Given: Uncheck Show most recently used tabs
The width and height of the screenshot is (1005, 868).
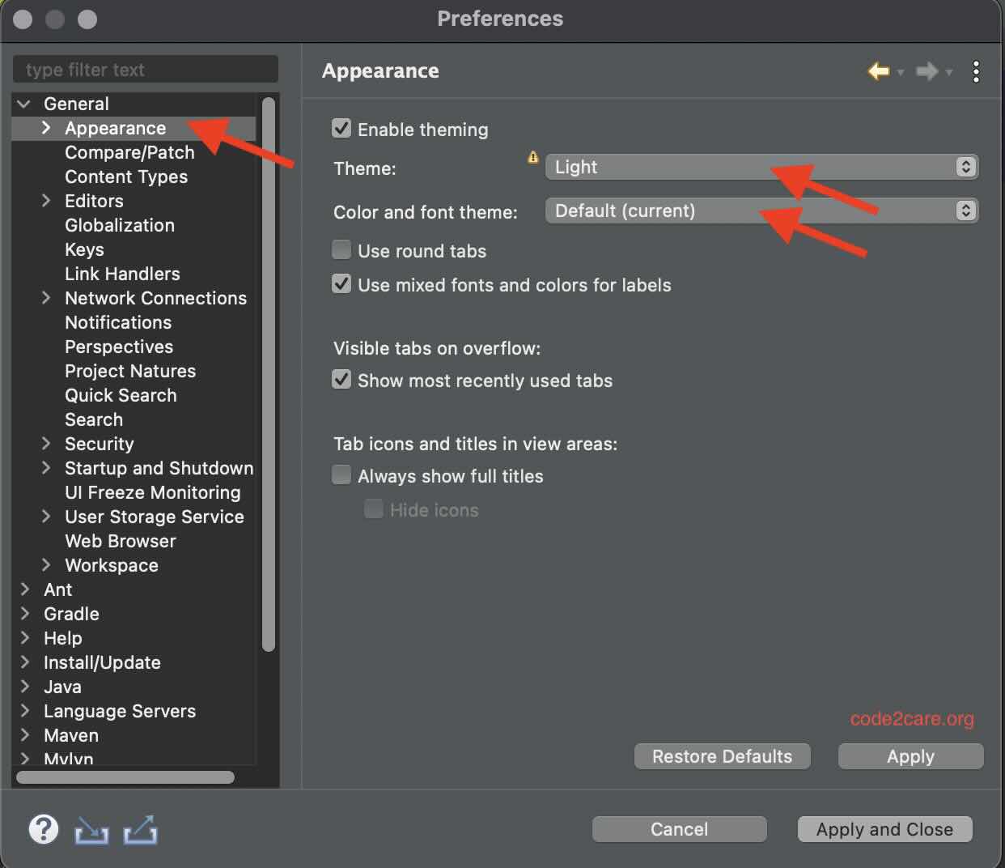Looking at the screenshot, I should [341, 379].
